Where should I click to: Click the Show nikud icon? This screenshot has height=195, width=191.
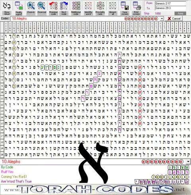7,6
